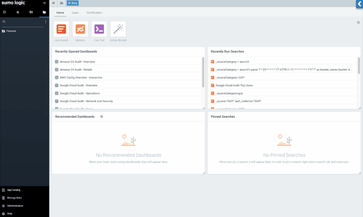Screen dimensions: 363x217
Task: Open the Recents clock tab in the sidebar
Action: point(4,12)
